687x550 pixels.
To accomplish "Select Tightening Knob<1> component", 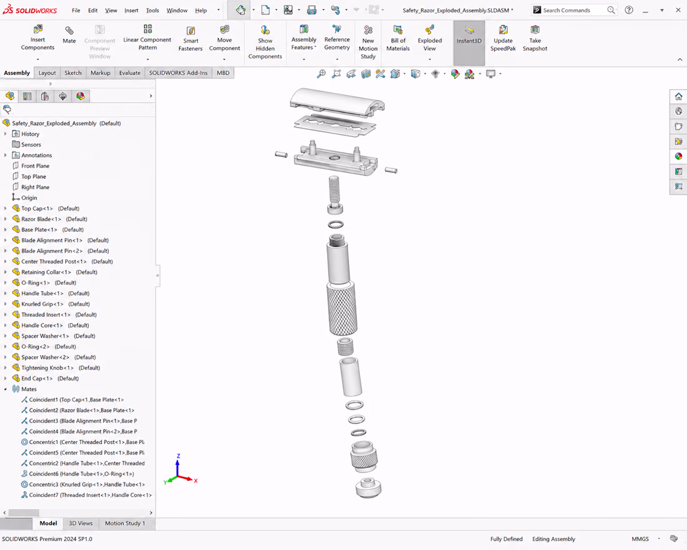I will point(56,367).
